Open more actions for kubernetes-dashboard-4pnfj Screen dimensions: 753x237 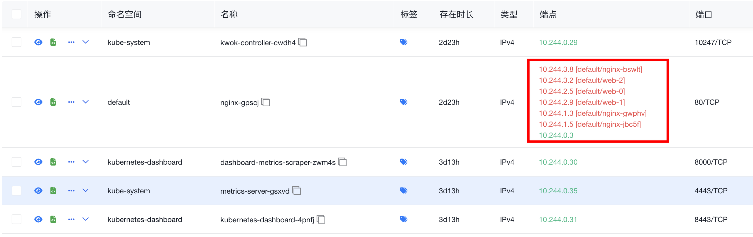[x=71, y=219]
